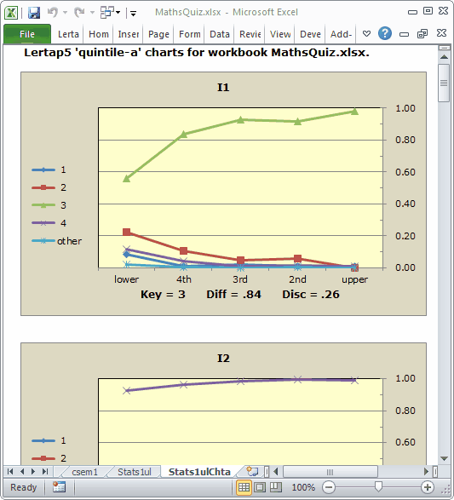Screen dimensions: 454x500
Task: Open the Data ribbon tab
Action: click(x=220, y=34)
